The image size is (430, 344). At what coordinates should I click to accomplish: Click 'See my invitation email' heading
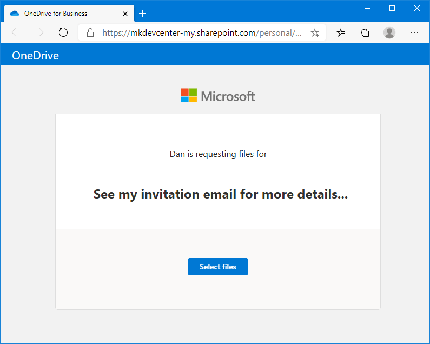[x=221, y=194]
